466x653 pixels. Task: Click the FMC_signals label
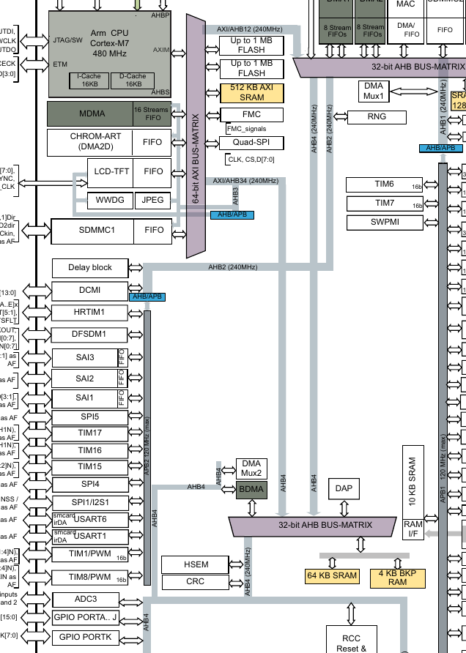(x=246, y=129)
